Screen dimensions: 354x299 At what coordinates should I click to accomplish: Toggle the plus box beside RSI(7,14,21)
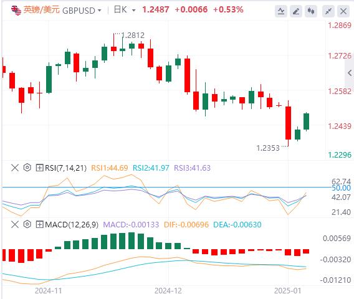(39, 168)
